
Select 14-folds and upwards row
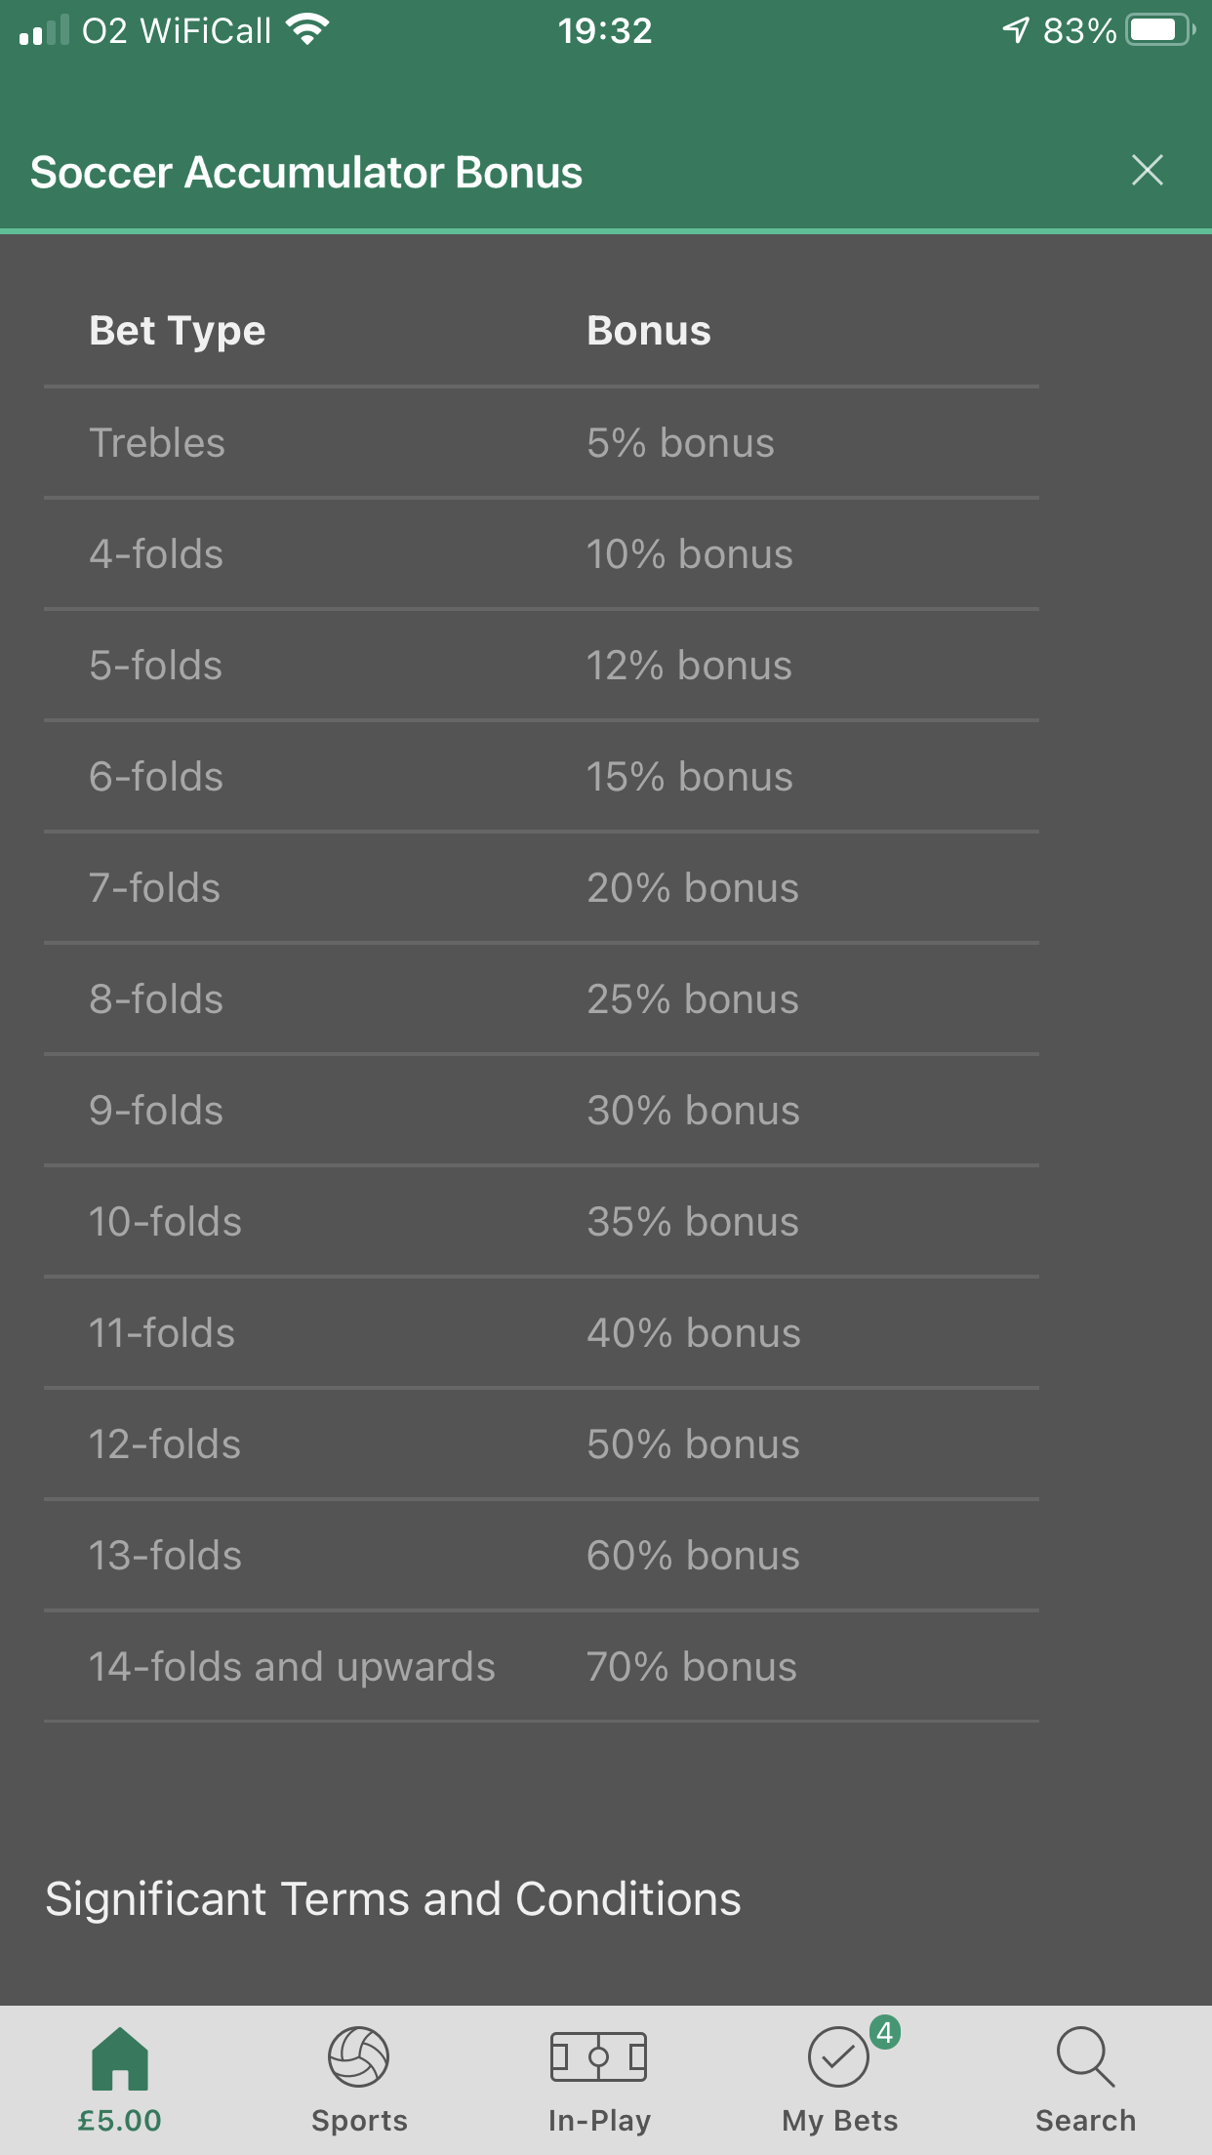pos(542,1667)
